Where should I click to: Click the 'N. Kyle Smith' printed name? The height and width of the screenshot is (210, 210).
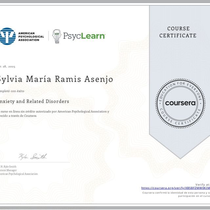9,167
